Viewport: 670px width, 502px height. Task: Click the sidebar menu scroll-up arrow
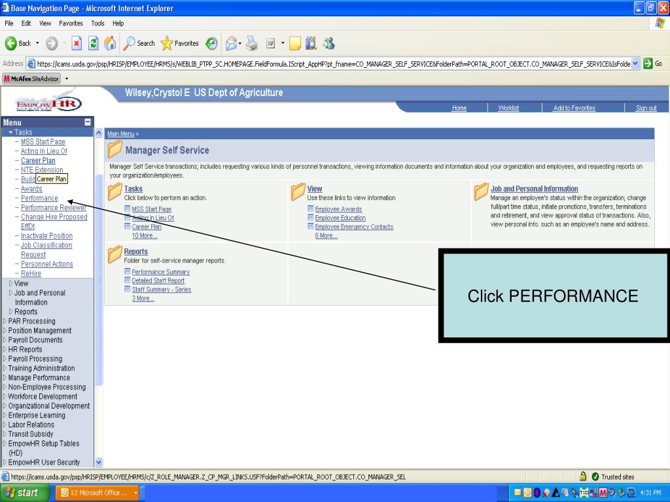point(98,133)
